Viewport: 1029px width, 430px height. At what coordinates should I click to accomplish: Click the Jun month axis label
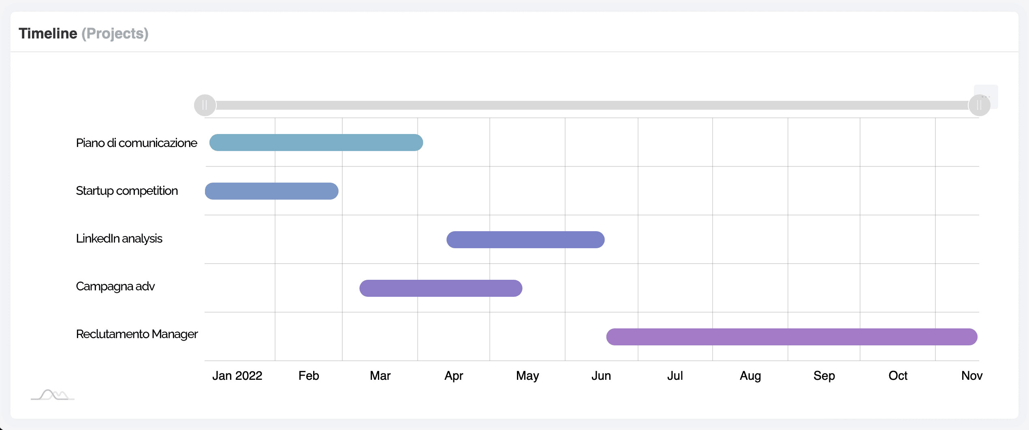tap(601, 376)
